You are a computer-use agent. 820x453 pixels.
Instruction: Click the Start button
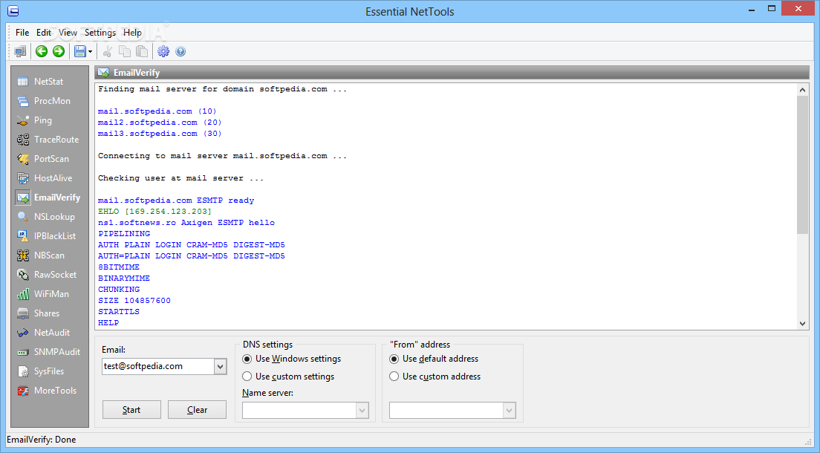pyautogui.click(x=131, y=410)
